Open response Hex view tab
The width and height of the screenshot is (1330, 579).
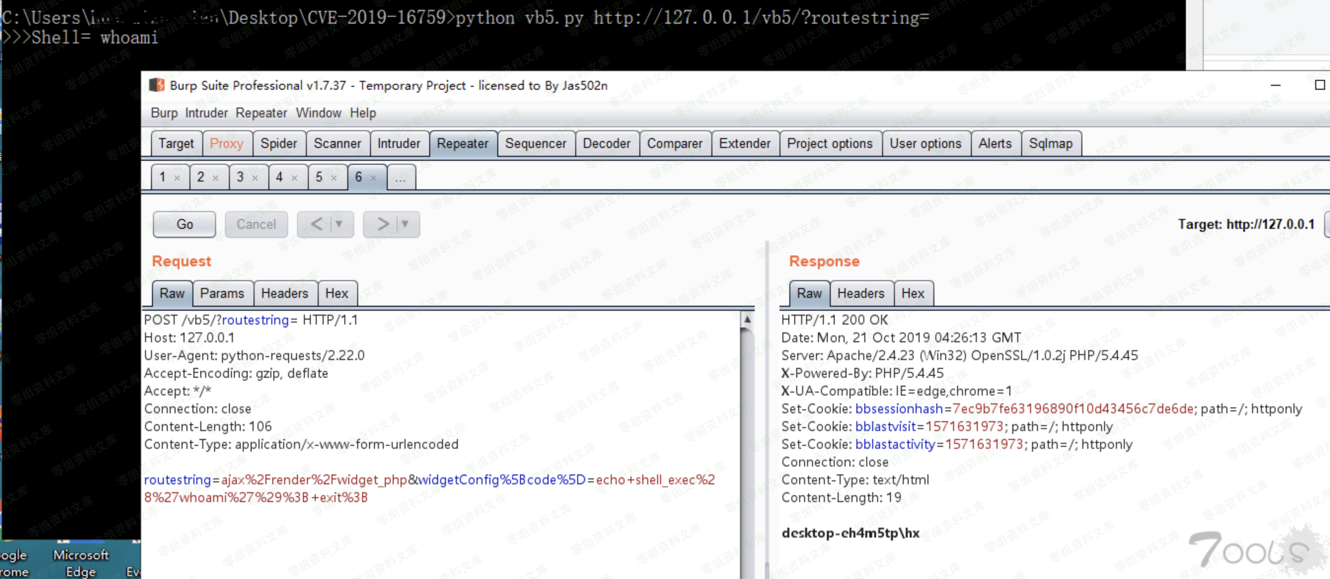912,293
